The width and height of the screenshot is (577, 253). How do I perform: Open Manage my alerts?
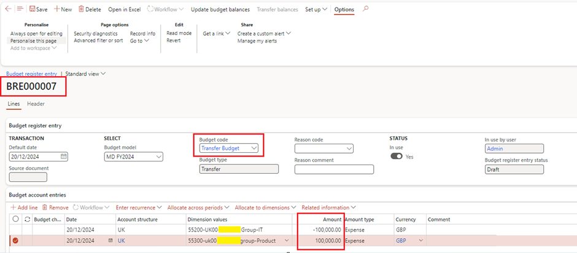257,41
